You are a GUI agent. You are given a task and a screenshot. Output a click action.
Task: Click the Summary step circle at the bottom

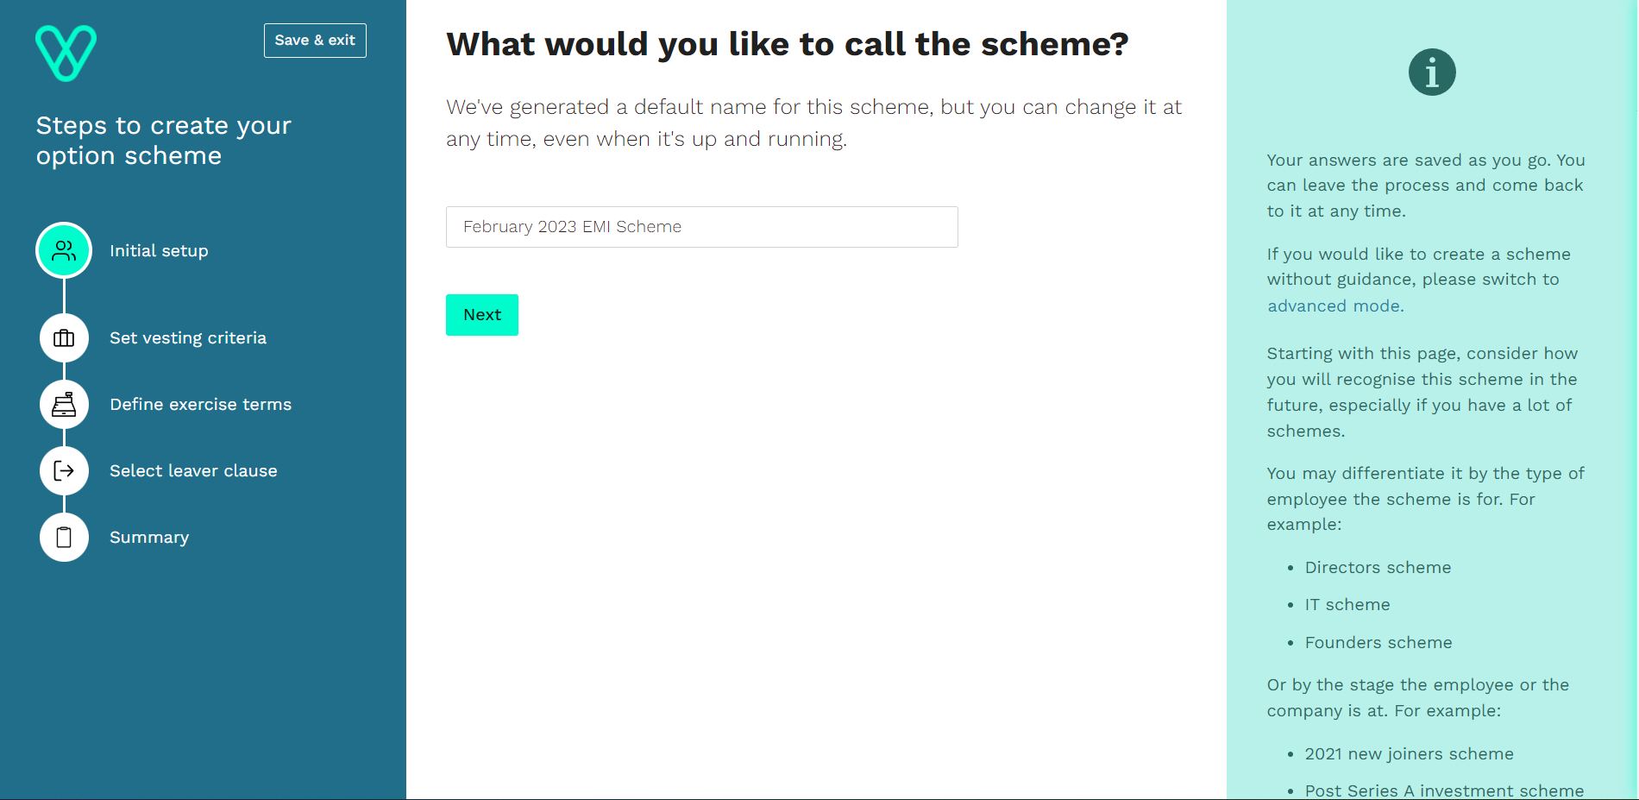(64, 537)
